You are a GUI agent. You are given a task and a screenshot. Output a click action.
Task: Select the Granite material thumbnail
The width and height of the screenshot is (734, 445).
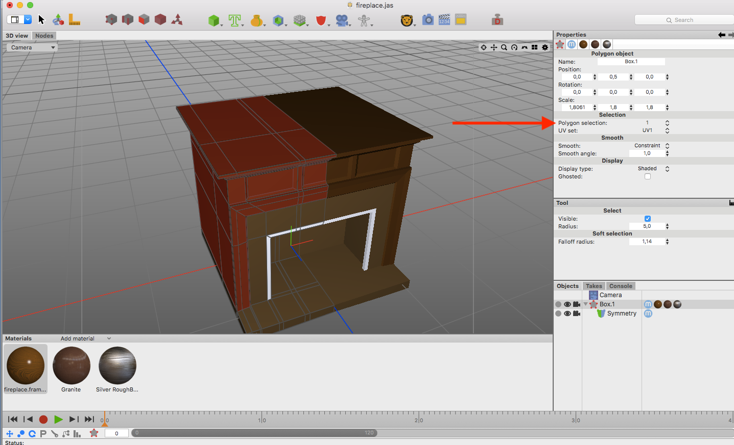[x=71, y=366]
